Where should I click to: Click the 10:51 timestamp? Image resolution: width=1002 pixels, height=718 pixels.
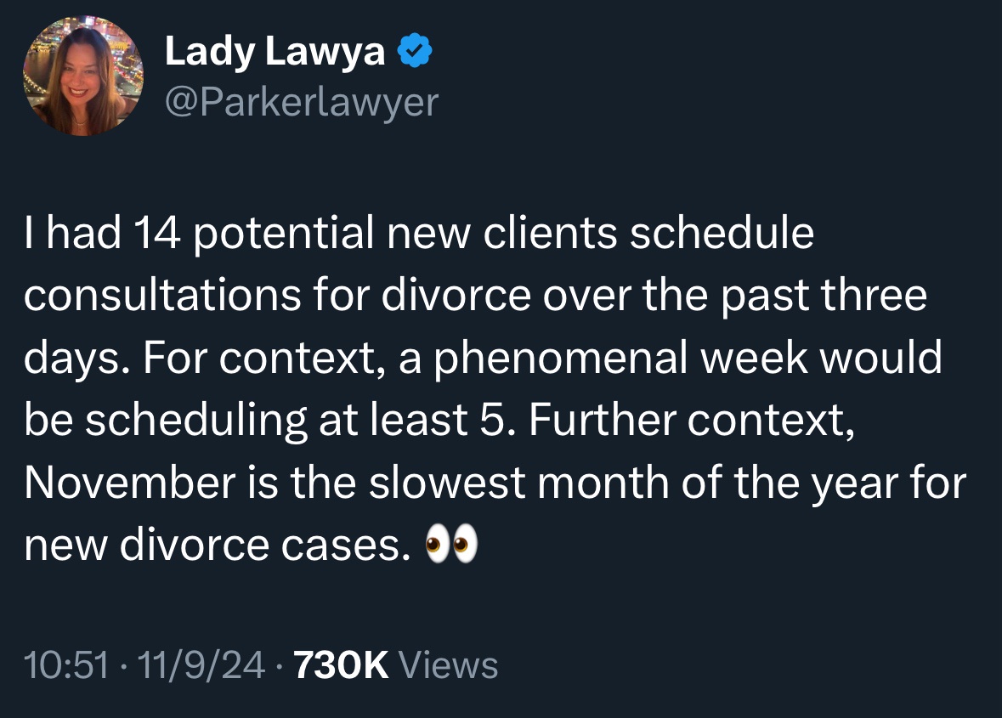(x=66, y=664)
